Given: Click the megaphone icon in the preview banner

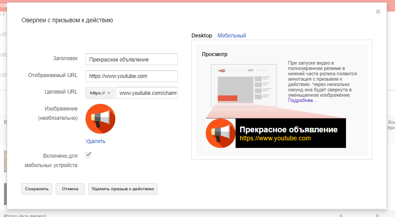Looking at the screenshot, I should tap(220, 133).
